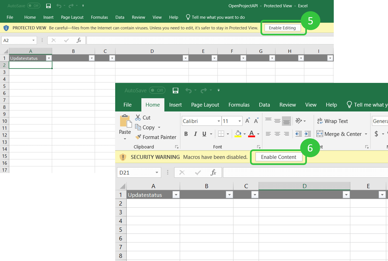Screen dimensions: 388x261
Task: Toggle underline formatting
Action: pos(204,134)
